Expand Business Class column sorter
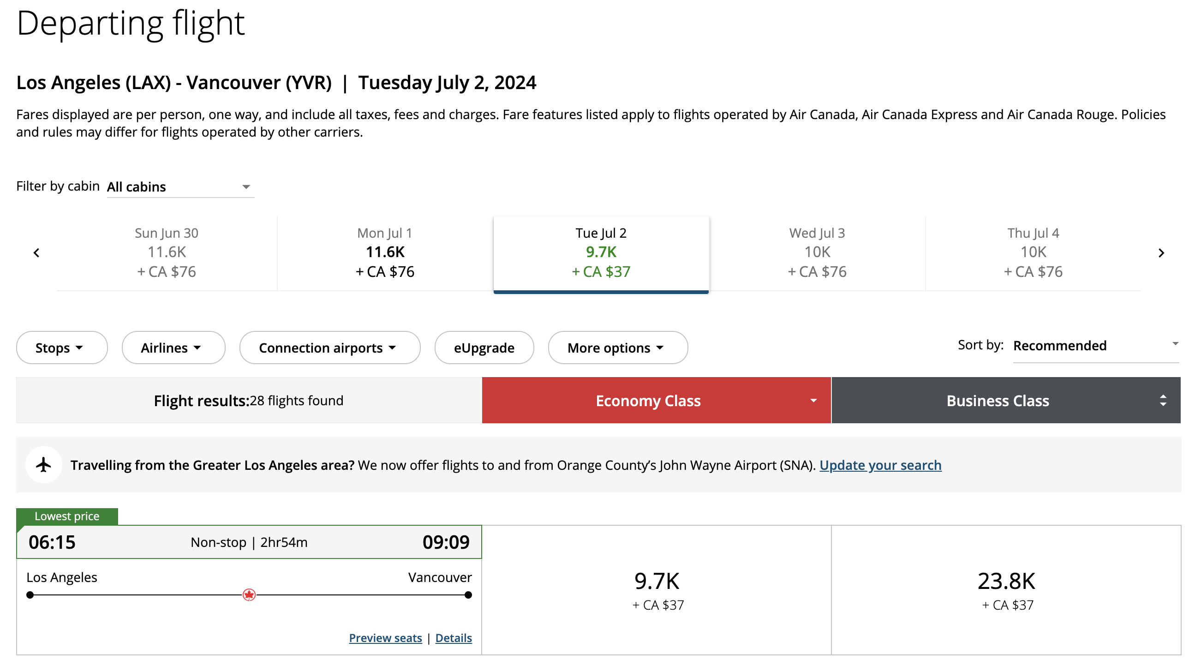Viewport: 1195px width, 660px height. point(1006,400)
